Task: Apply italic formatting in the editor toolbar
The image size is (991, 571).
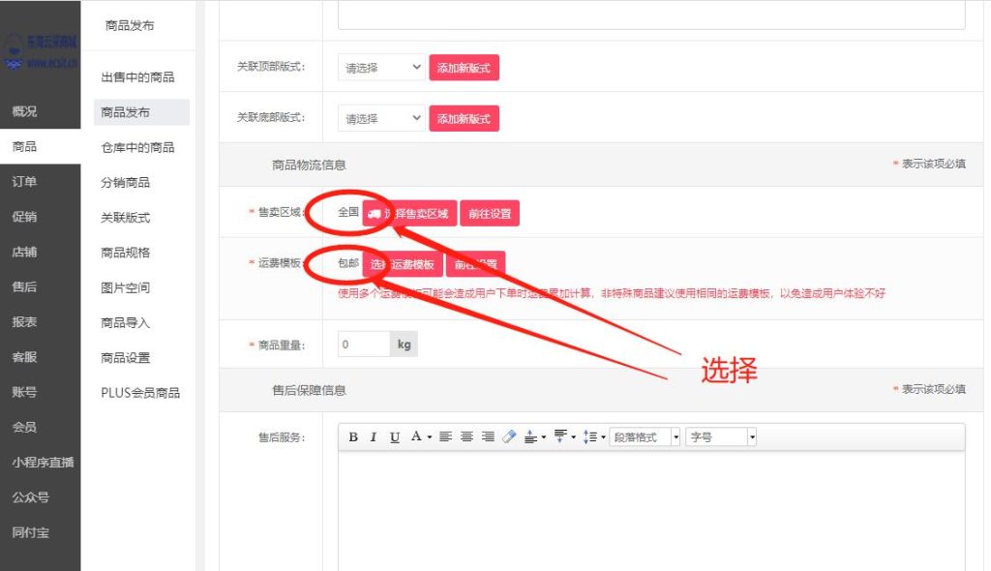Action: click(374, 436)
